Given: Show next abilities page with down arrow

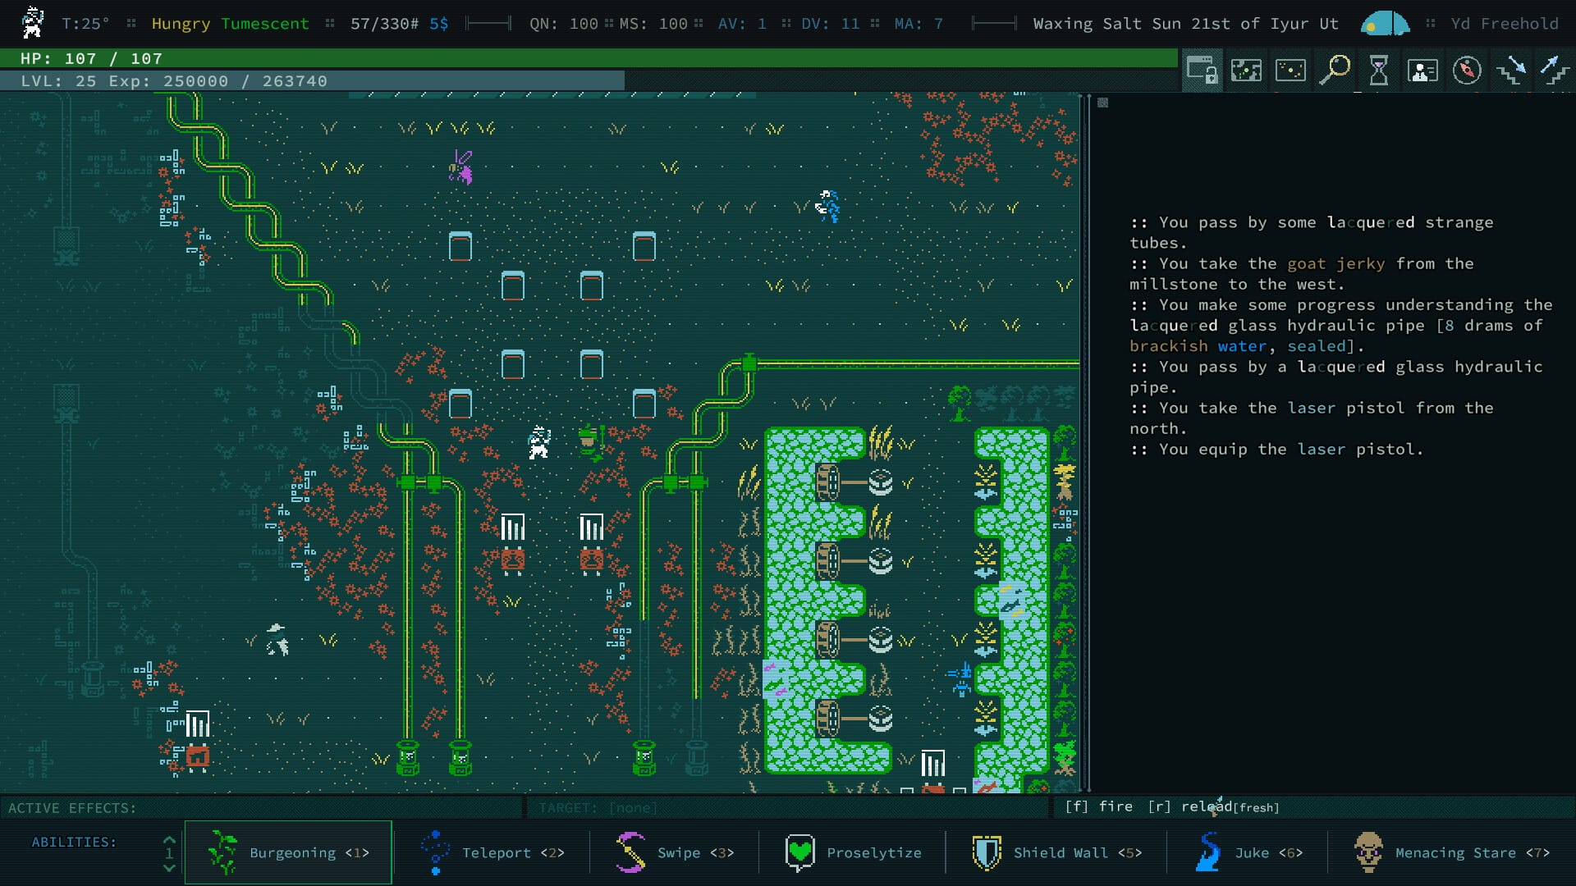Looking at the screenshot, I should point(170,866).
